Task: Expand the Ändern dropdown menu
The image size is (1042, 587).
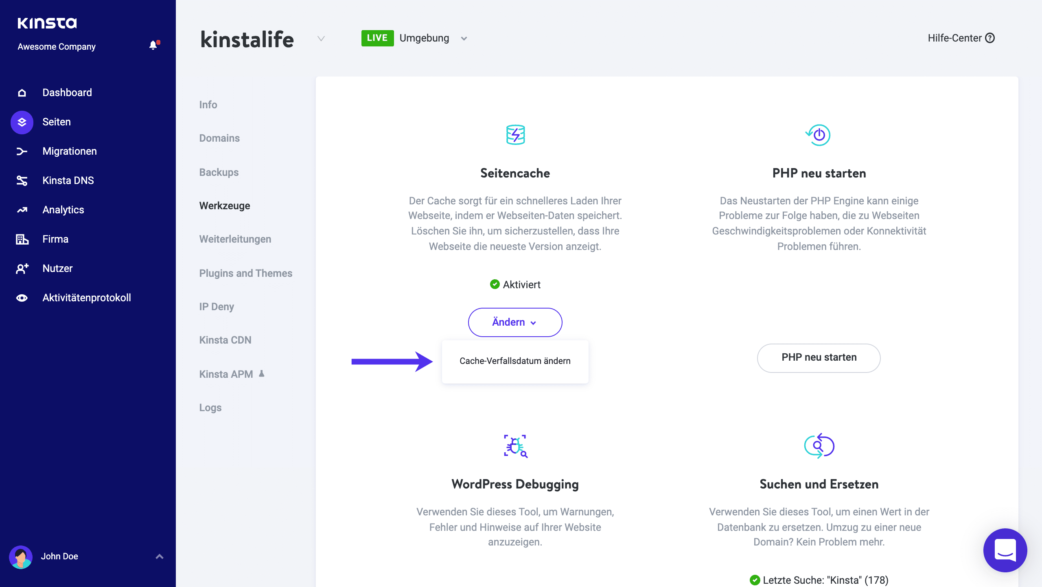Action: tap(514, 322)
